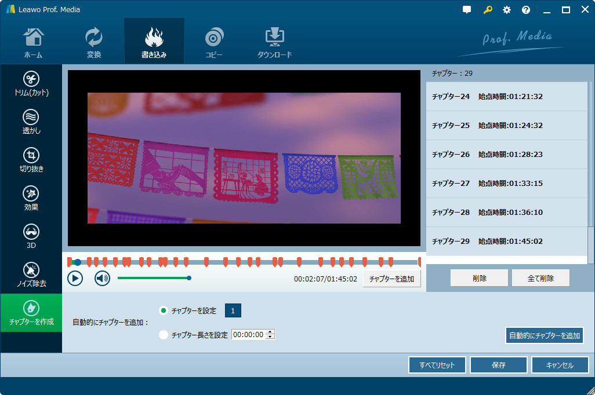Screen dimensions: 595x395
Task: Select the チャプター長さを設定 radio button
Action: click(163, 335)
